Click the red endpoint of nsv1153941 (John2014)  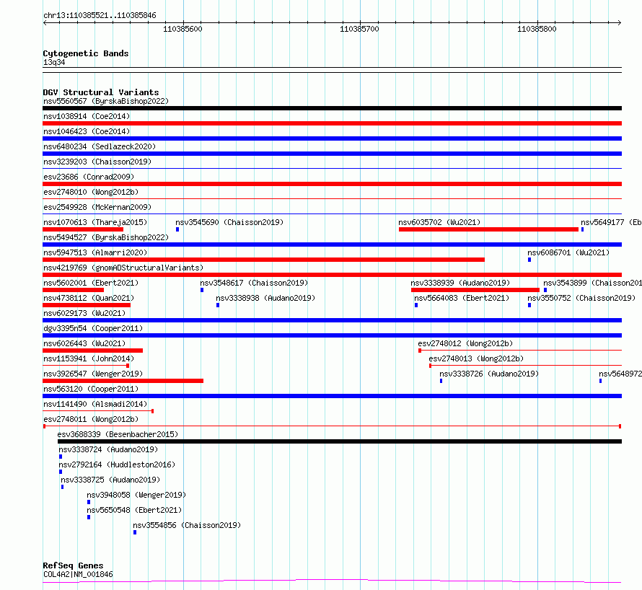(128, 366)
